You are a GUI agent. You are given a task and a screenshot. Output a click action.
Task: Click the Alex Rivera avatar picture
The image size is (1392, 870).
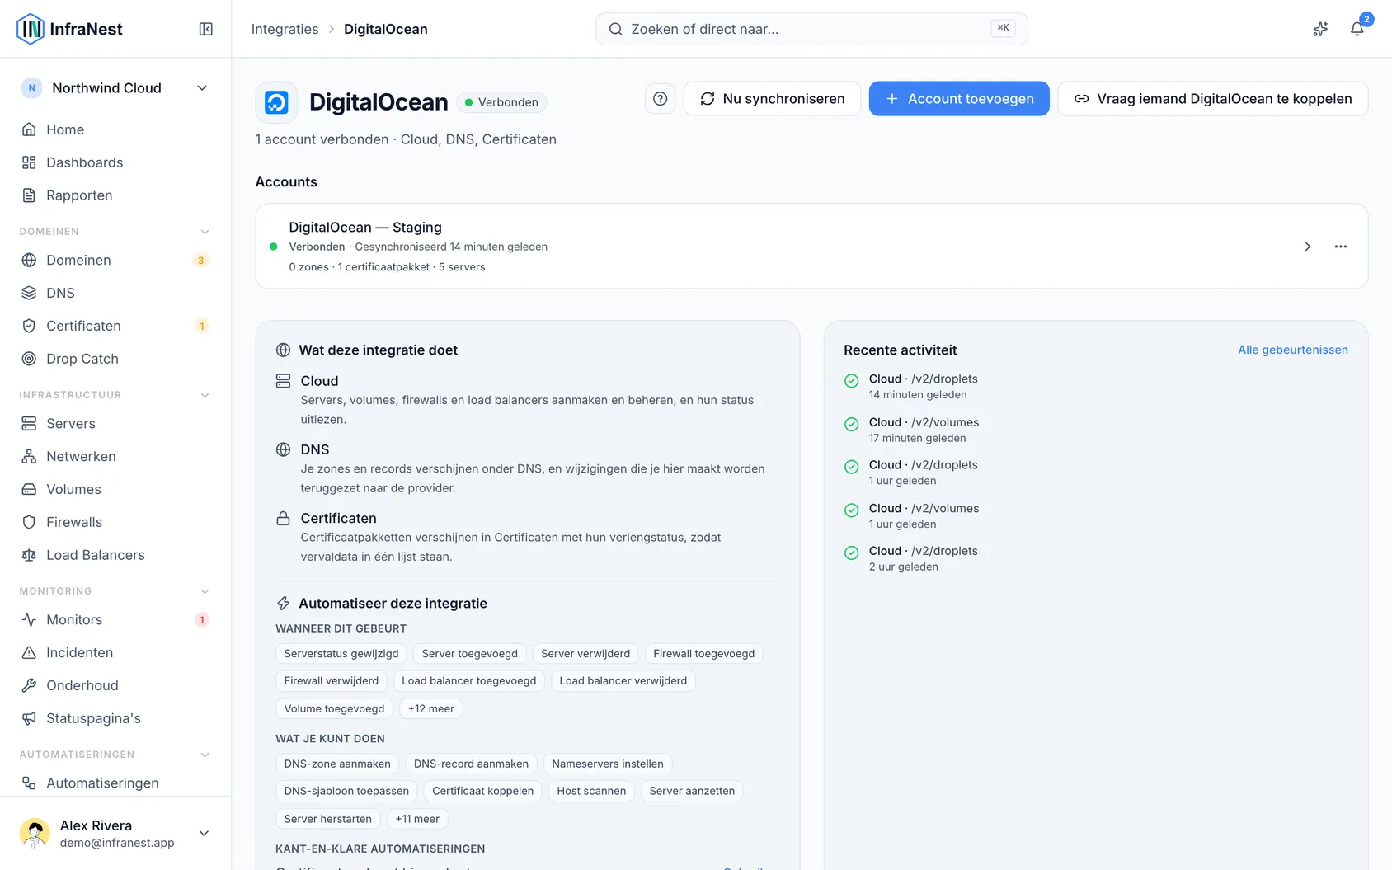click(35, 833)
